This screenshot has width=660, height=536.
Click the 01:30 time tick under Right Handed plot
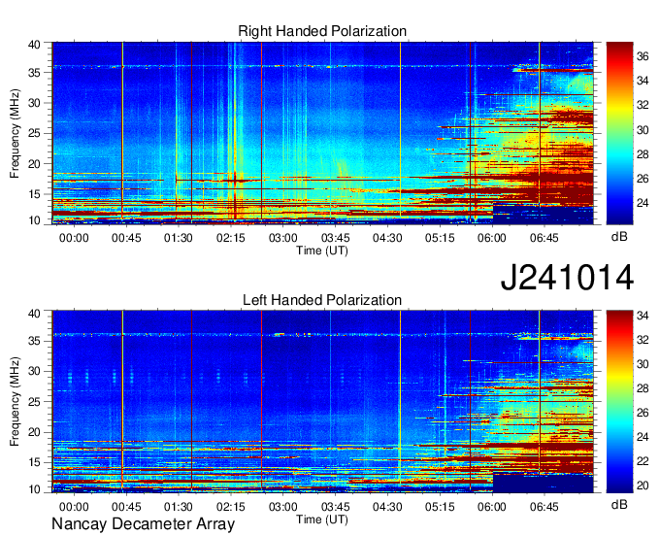pos(179,238)
